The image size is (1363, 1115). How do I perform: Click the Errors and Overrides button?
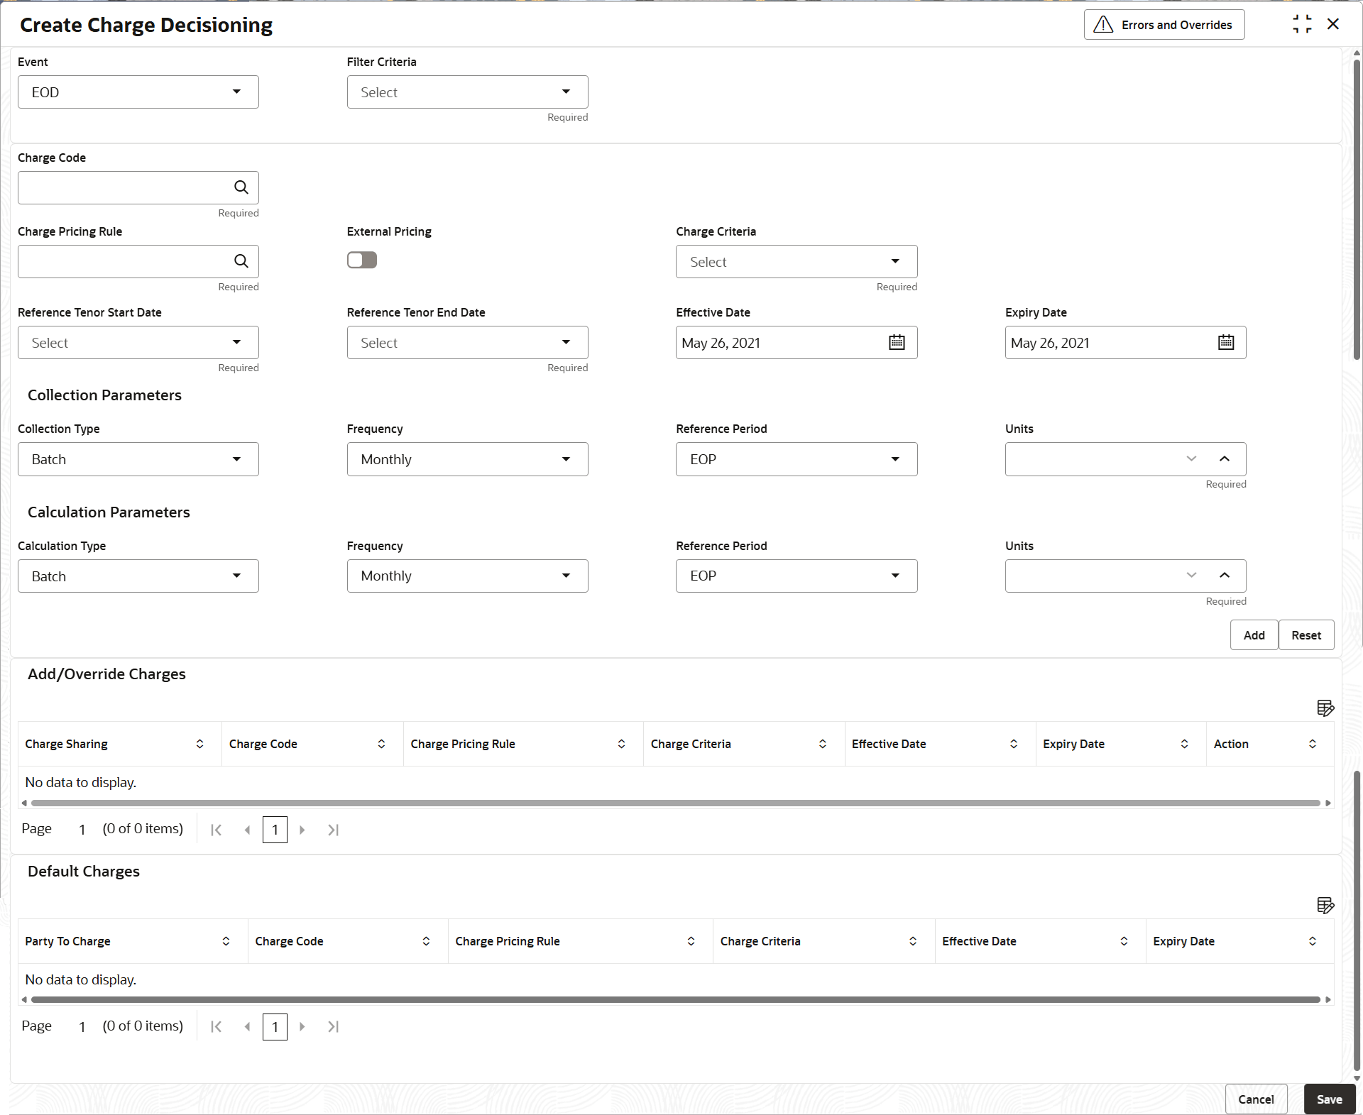point(1164,25)
